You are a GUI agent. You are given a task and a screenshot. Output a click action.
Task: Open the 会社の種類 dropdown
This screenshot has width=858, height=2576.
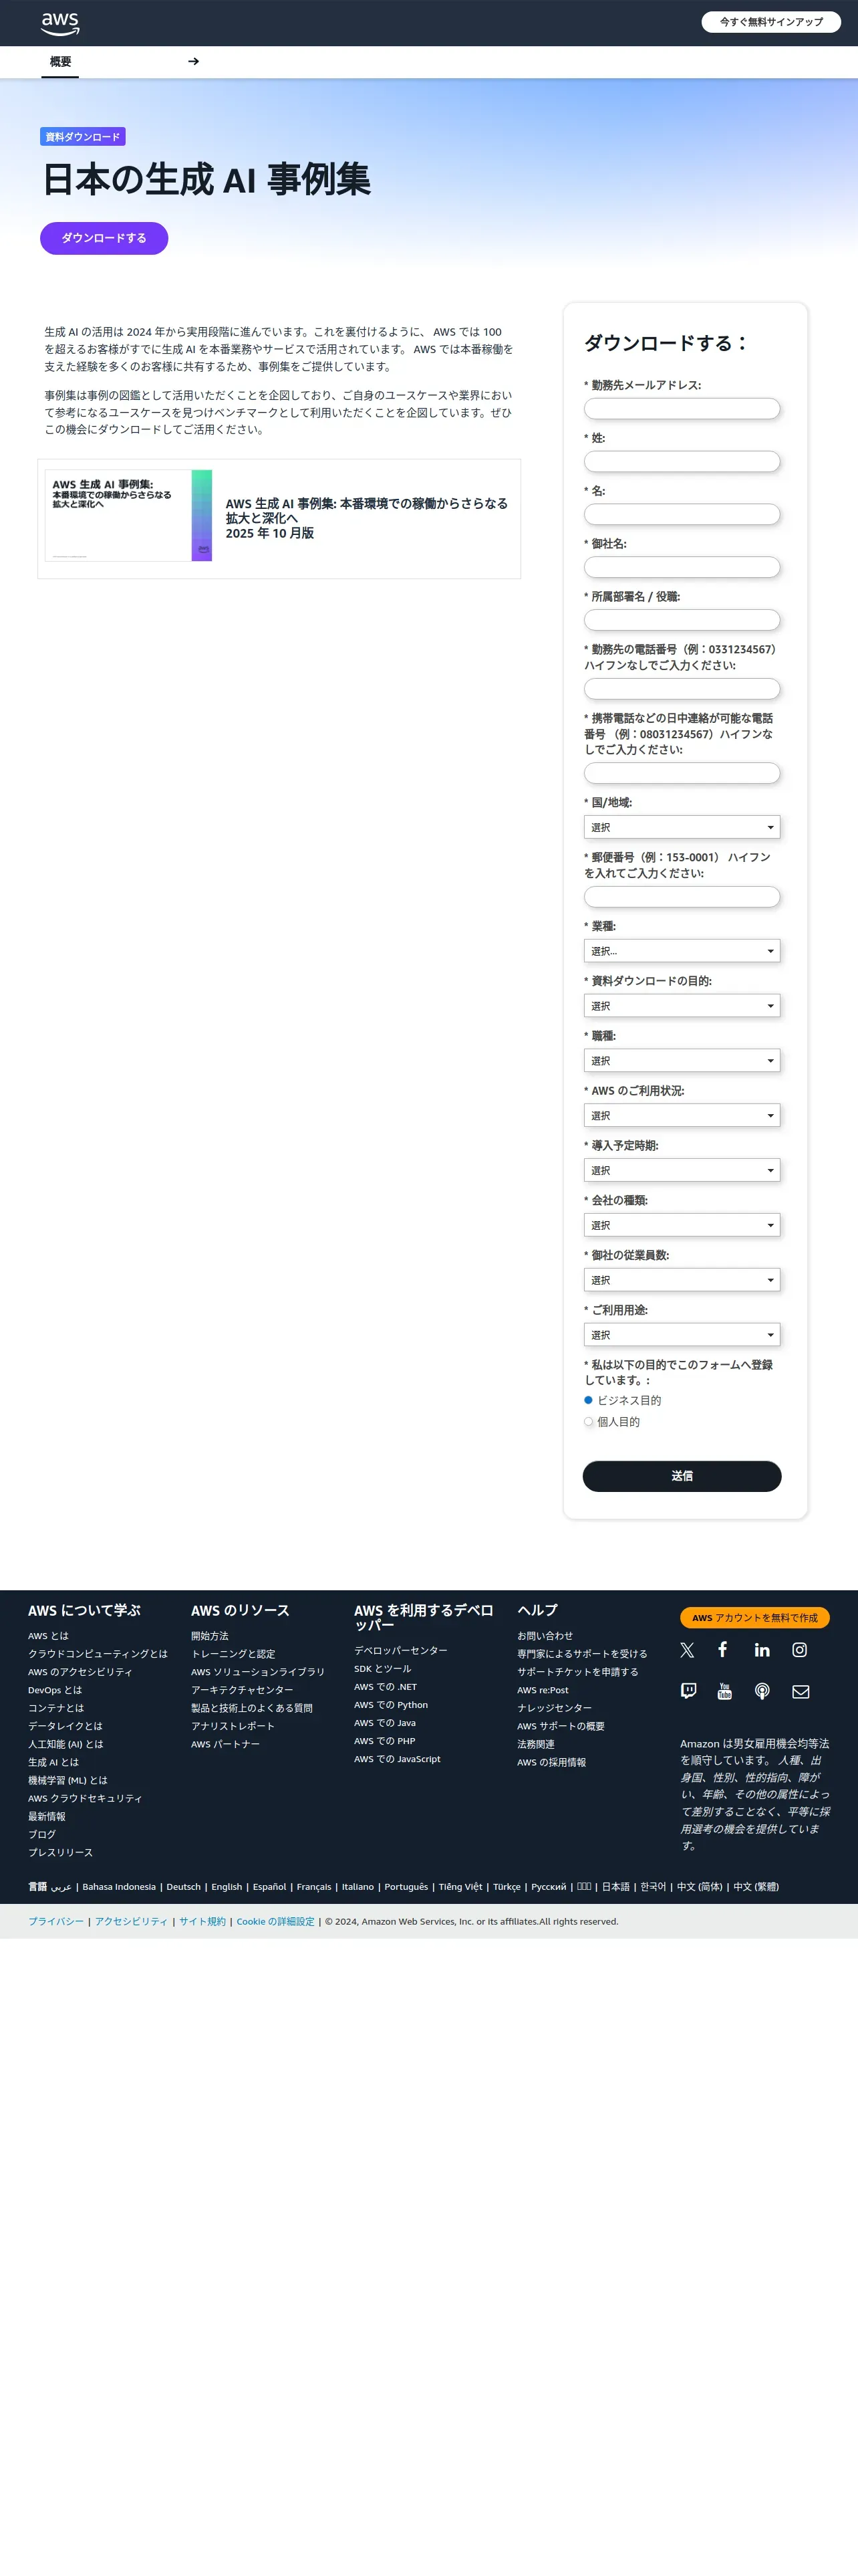[x=682, y=1225]
